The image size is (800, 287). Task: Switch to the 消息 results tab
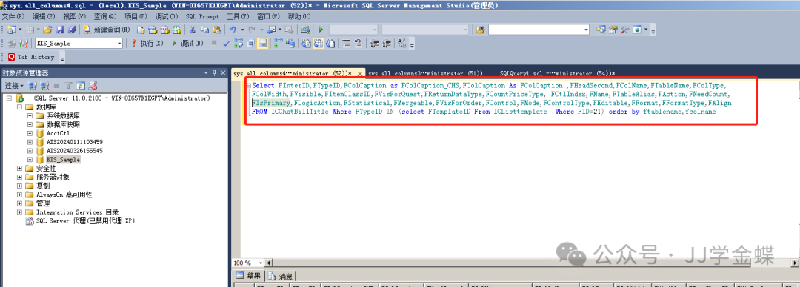(281, 277)
